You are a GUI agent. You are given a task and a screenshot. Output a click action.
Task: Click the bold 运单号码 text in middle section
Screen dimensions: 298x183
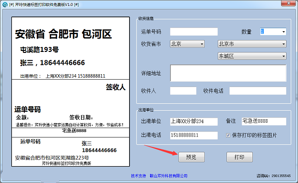pos(27,109)
